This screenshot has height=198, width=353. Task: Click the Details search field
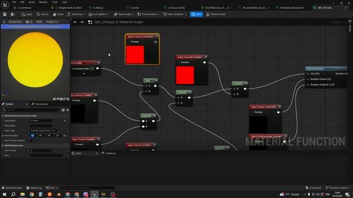[31, 110]
